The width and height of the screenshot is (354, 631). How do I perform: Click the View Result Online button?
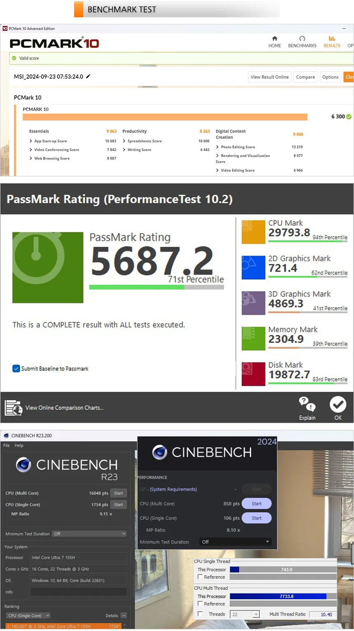(270, 77)
